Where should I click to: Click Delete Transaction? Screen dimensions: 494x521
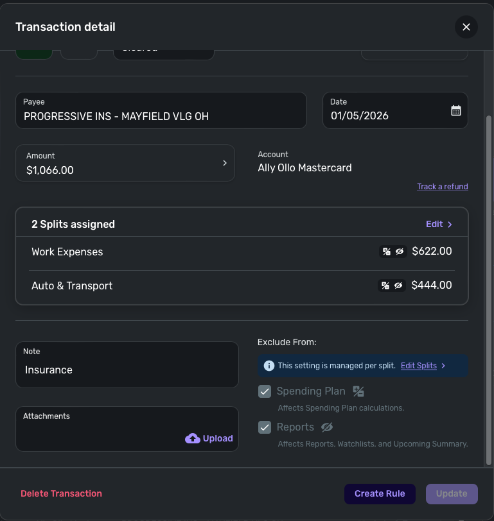(61, 493)
